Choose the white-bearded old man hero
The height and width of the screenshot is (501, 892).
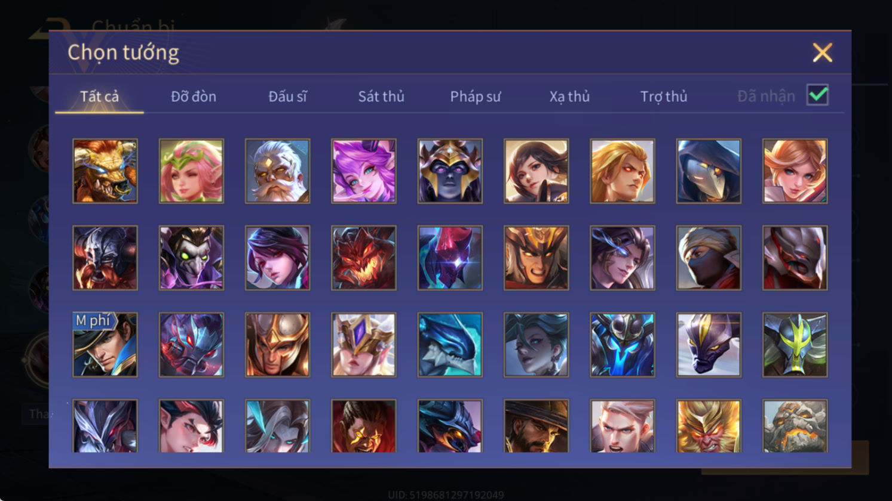coord(277,171)
